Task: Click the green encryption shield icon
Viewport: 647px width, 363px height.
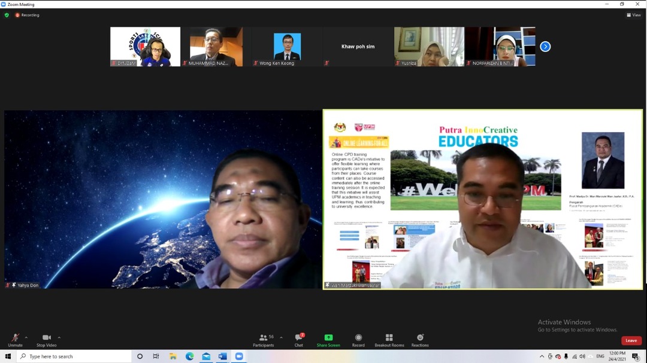Action: (x=7, y=15)
